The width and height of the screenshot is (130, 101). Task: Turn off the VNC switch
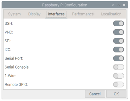click(119, 32)
